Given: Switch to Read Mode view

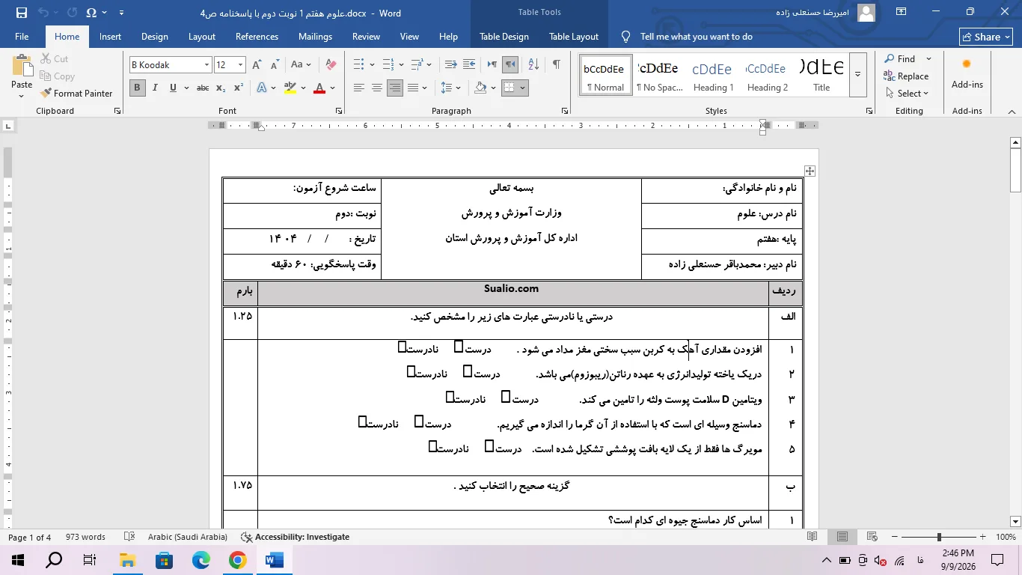Looking at the screenshot, I should [813, 537].
